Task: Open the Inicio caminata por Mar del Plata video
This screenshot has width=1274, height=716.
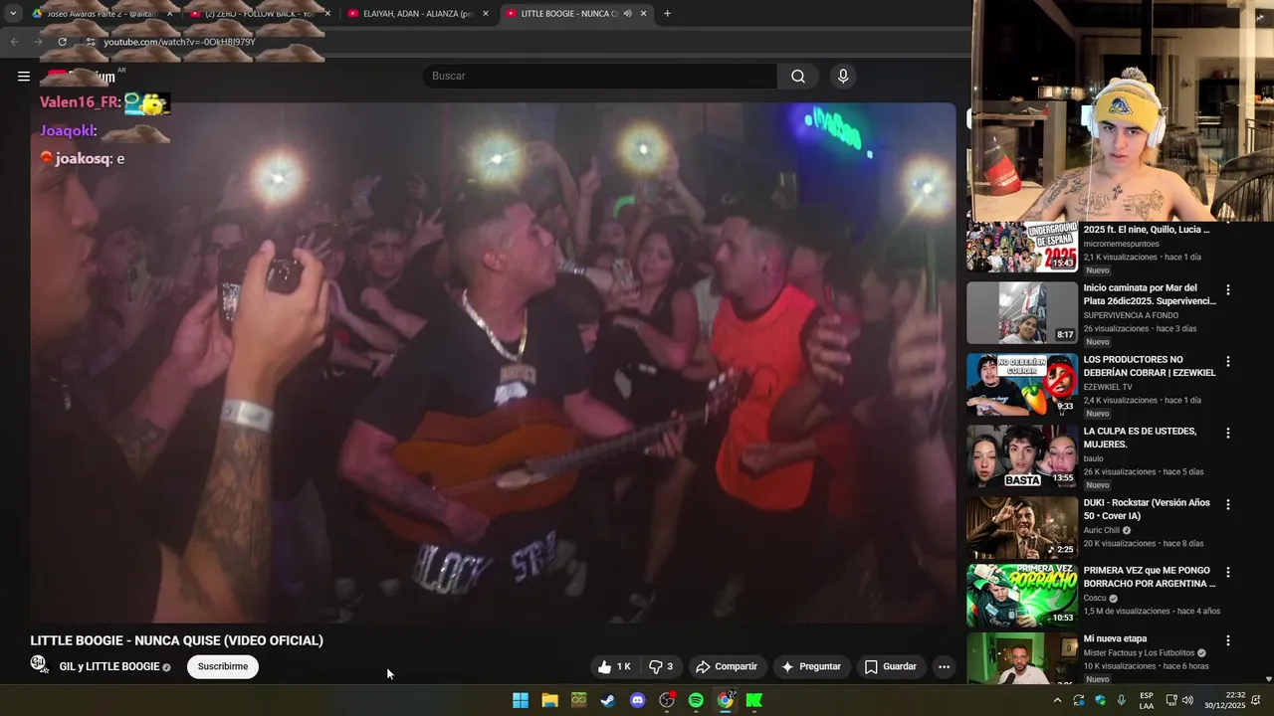Action: (x=1150, y=294)
